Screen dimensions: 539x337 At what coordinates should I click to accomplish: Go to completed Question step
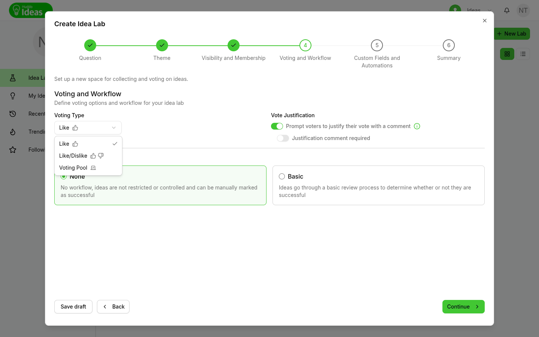90,45
